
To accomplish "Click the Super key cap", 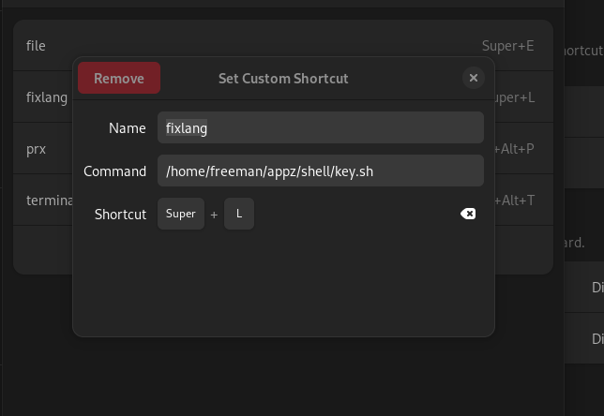I will pyautogui.click(x=181, y=214).
